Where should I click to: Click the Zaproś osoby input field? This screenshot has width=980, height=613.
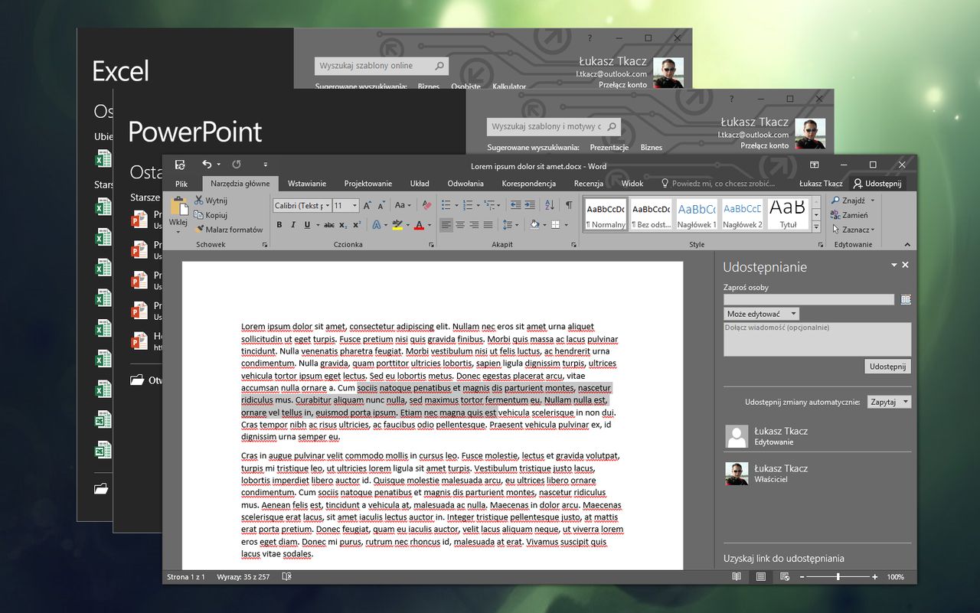tap(808, 300)
